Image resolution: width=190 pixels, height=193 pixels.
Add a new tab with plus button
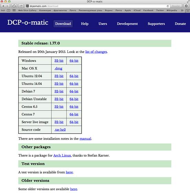(188, 11)
